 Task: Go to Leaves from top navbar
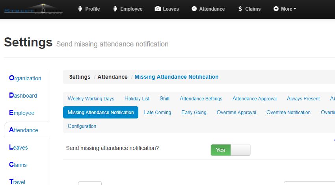pyautogui.click(x=166, y=9)
